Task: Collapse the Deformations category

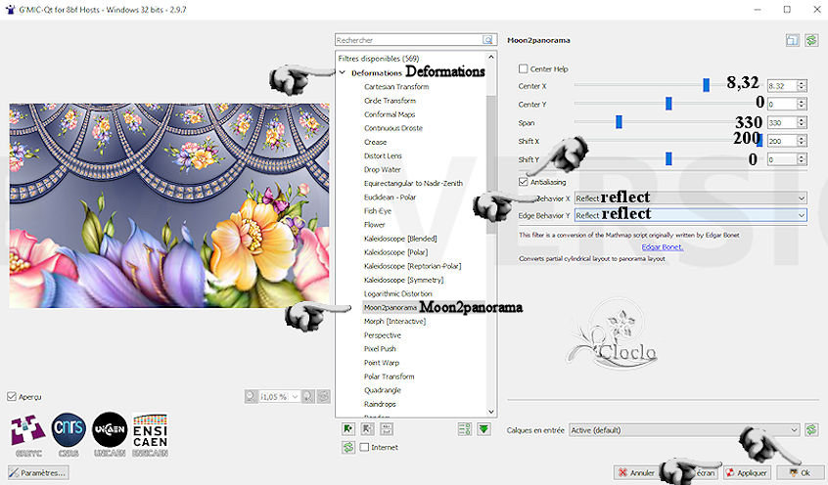Action: click(x=342, y=73)
